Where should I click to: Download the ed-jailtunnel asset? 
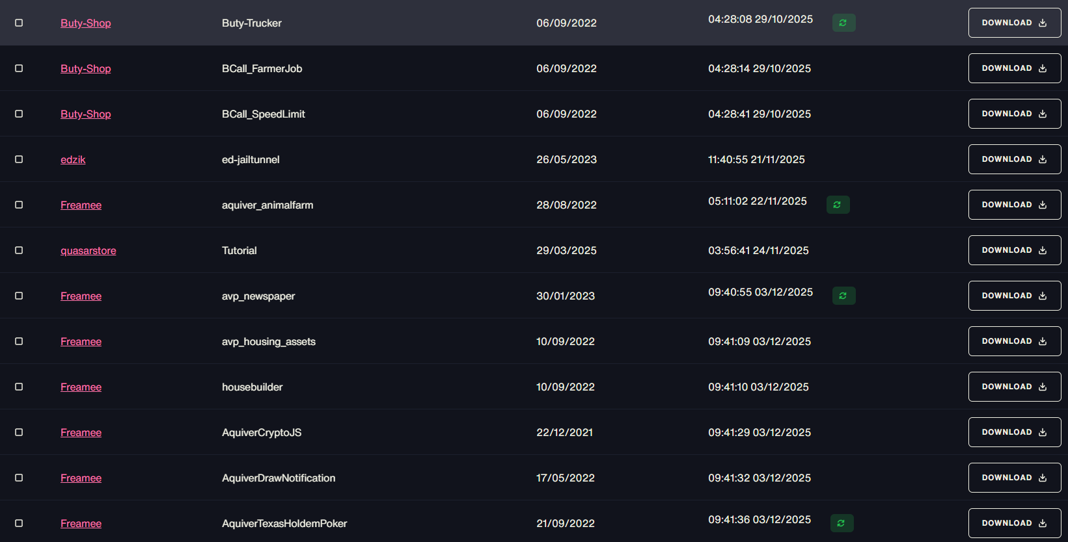tap(1015, 159)
